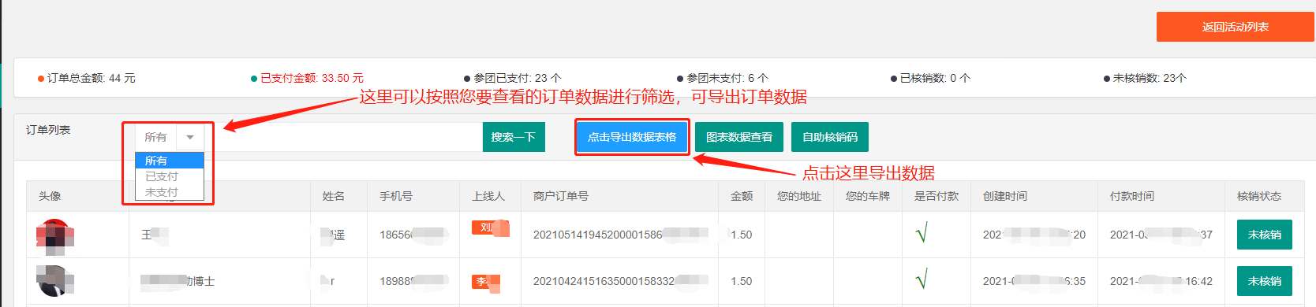Click the 上线人 column header
Viewport: 1316px width, 307px height.
(488, 196)
